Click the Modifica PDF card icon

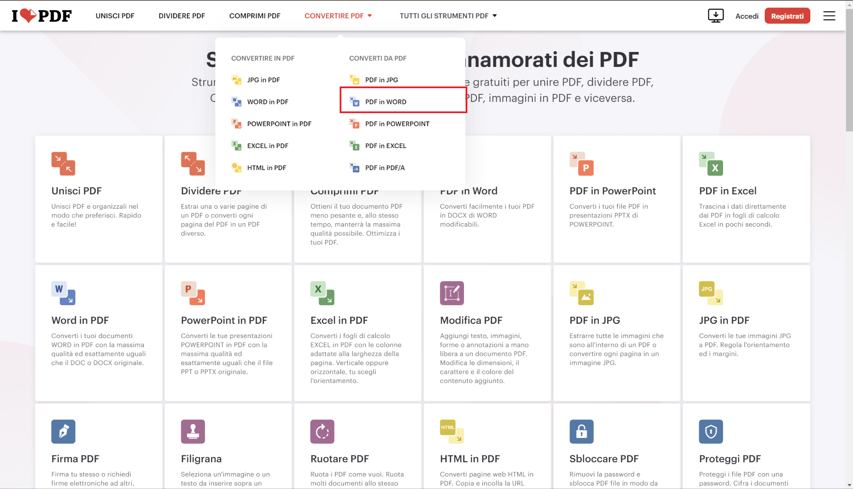tap(452, 293)
